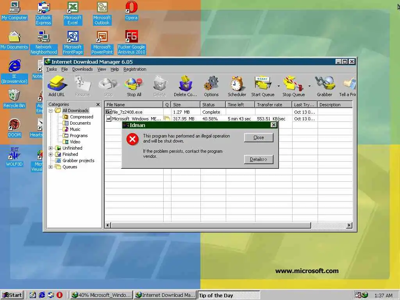Select the Microsoft Excel desktop icon
Viewport: 400px width, 300px height.
73,13
